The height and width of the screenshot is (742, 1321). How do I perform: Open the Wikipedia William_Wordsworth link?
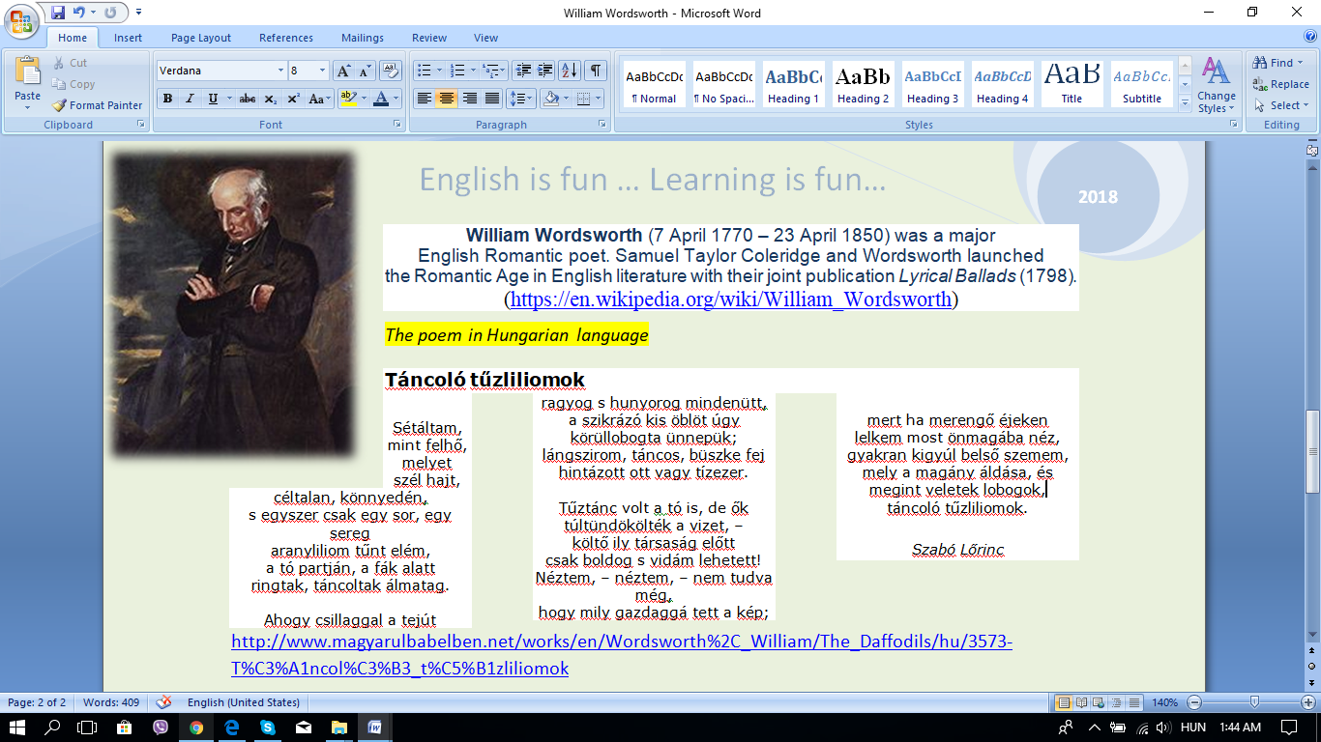730,300
